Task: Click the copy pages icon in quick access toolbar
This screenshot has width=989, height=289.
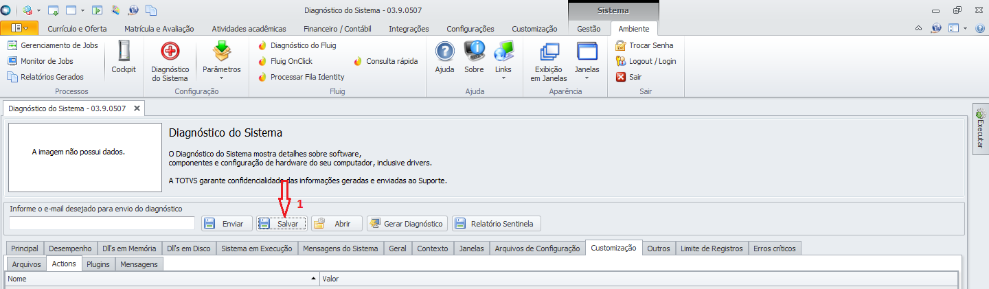Action: (x=151, y=10)
